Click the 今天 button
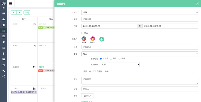The image size is (201, 102). pos(27,12)
